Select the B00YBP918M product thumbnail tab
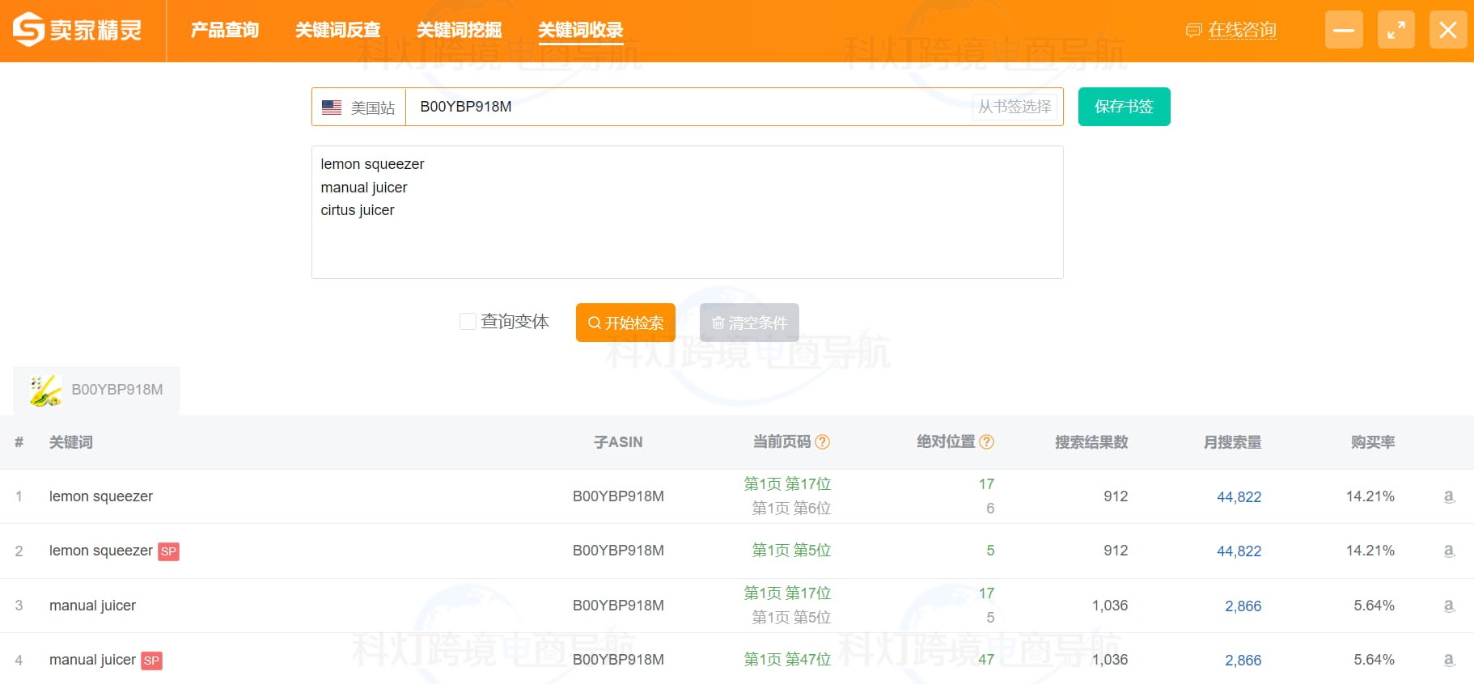This screenshot has width=1474, height=684. [x=96, y=390]
